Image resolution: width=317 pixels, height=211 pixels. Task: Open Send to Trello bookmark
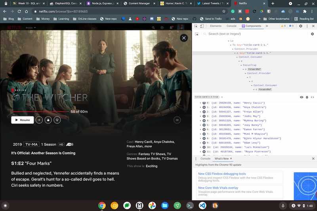click(x=211, y=19)
